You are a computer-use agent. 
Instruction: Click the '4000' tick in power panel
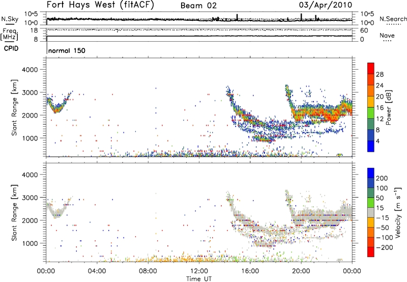30,70
